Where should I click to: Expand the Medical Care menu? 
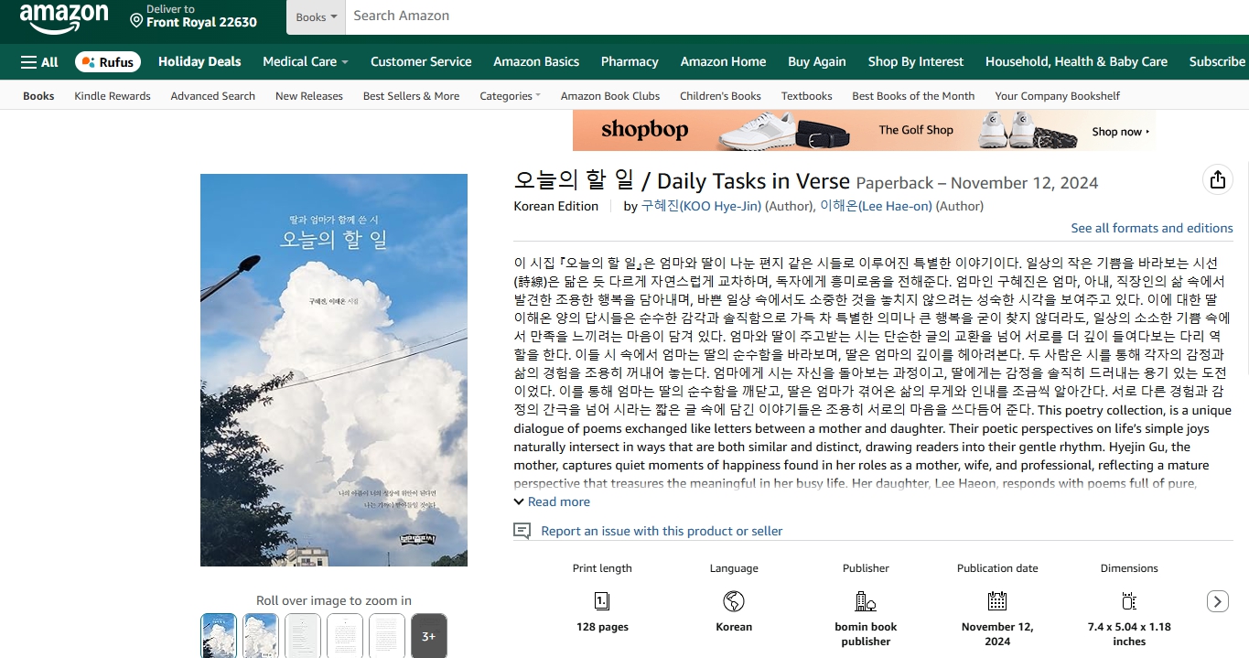(306, 61)
